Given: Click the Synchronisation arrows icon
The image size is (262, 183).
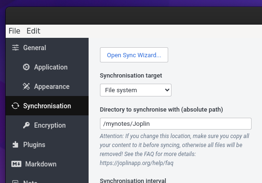Looking at the screenshot, I should pyautogui.click(x=15, y=106).
